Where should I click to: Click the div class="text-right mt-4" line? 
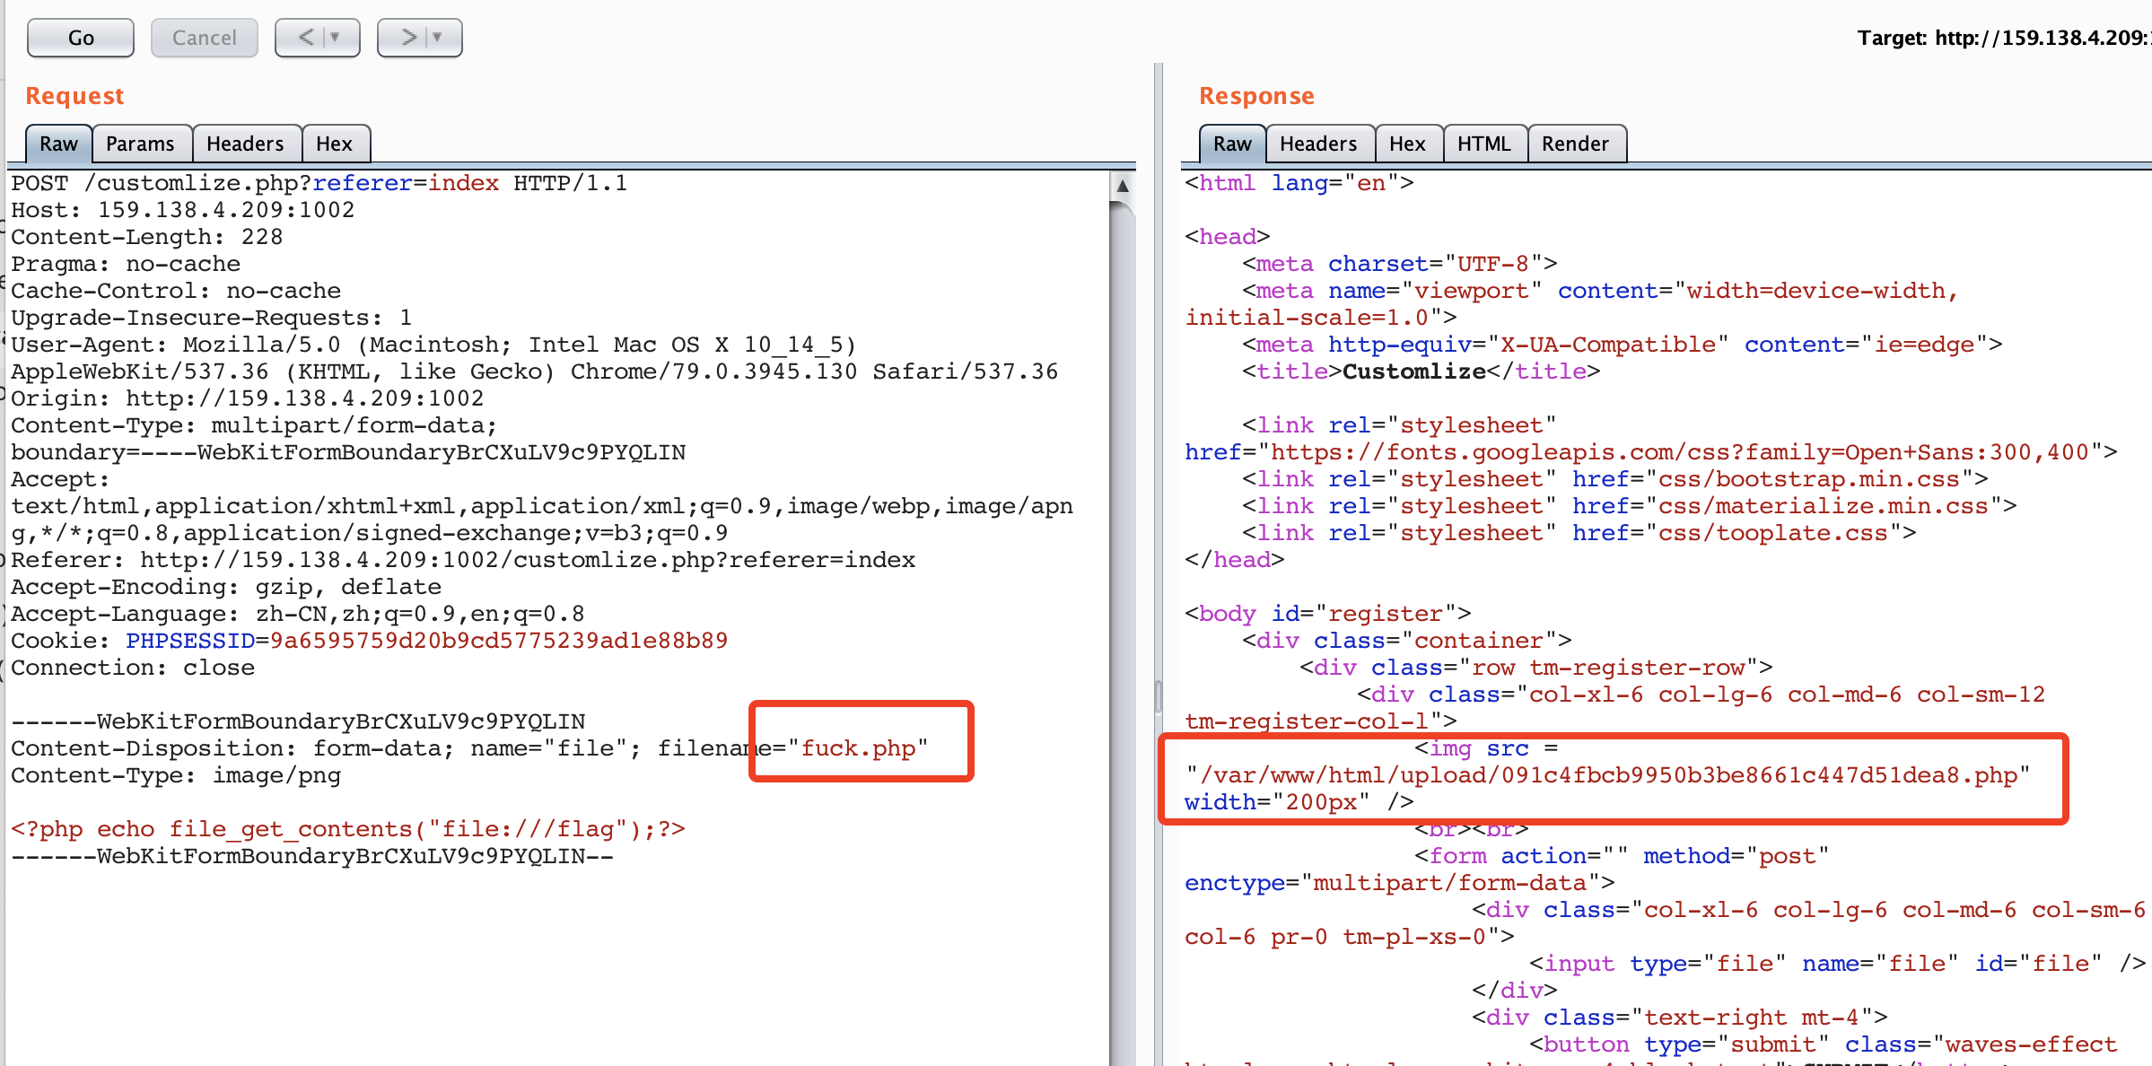click(1679, 1018)
